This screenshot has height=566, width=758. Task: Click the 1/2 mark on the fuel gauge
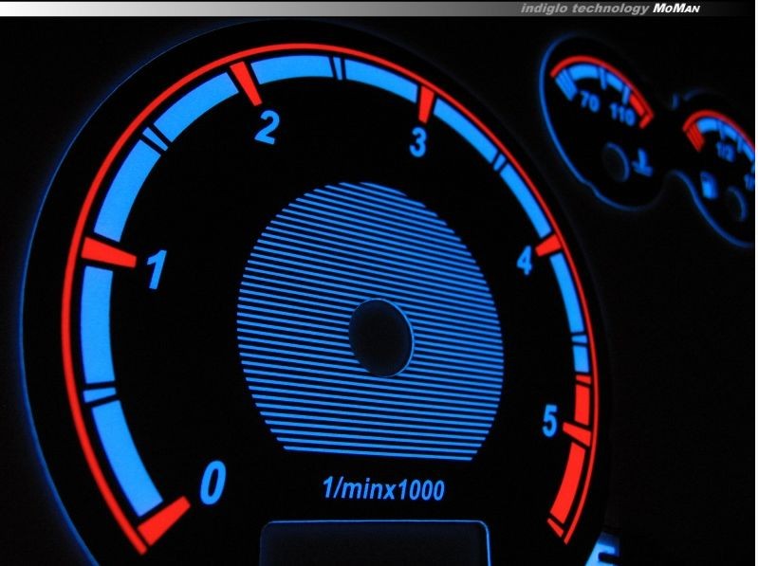(x=725, y=151)
